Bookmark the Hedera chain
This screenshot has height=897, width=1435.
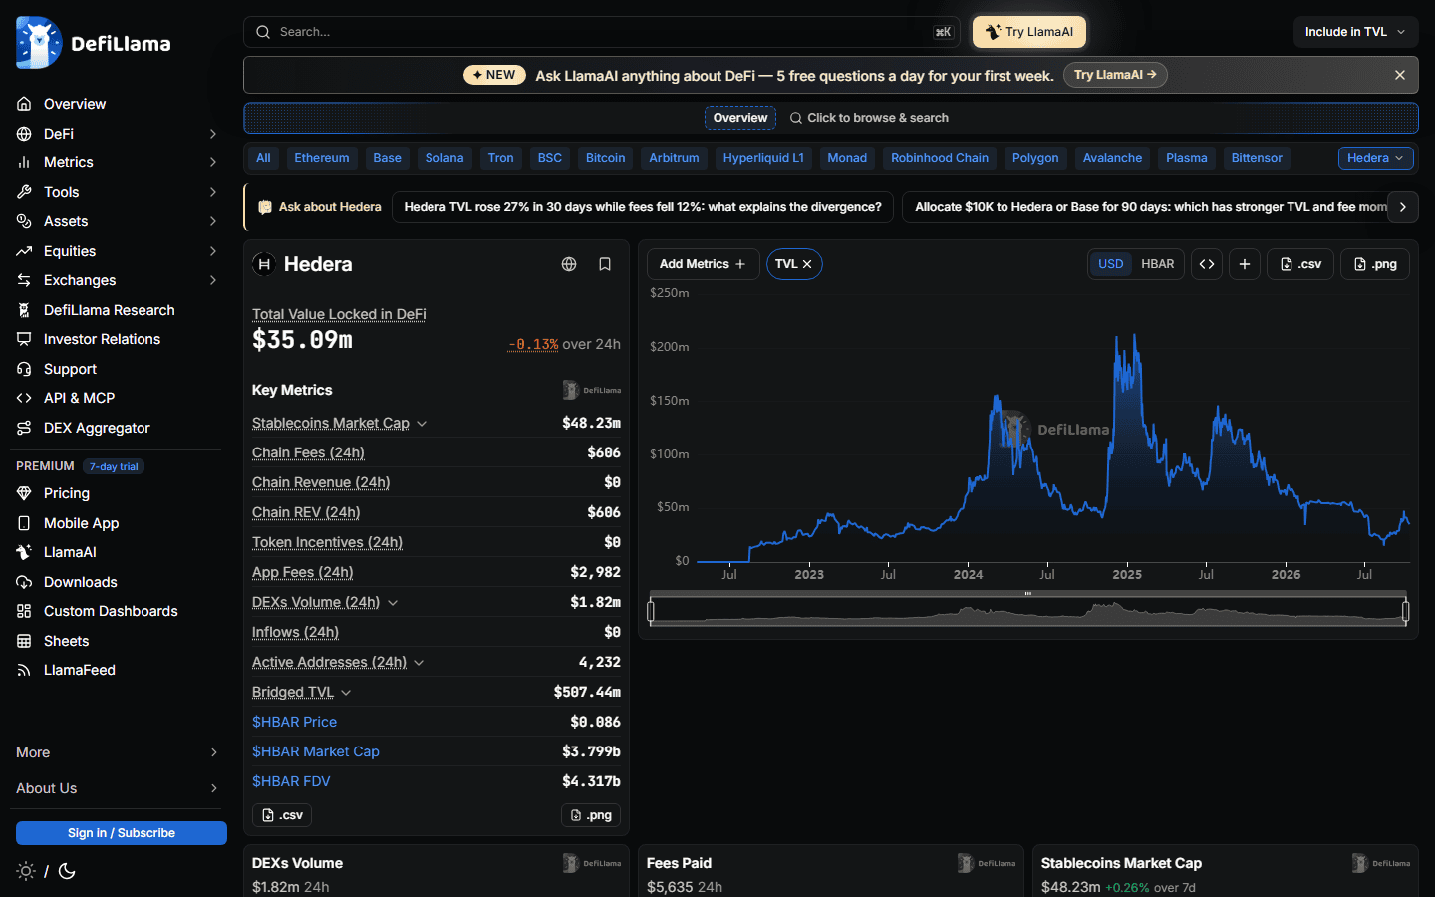coord(605,264)
